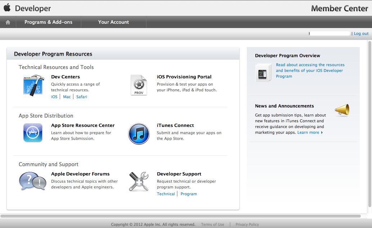The height and width of the screenshot is (228, 372).
Task: Click the Apple logo in the header
Action: tap(7, 7)
